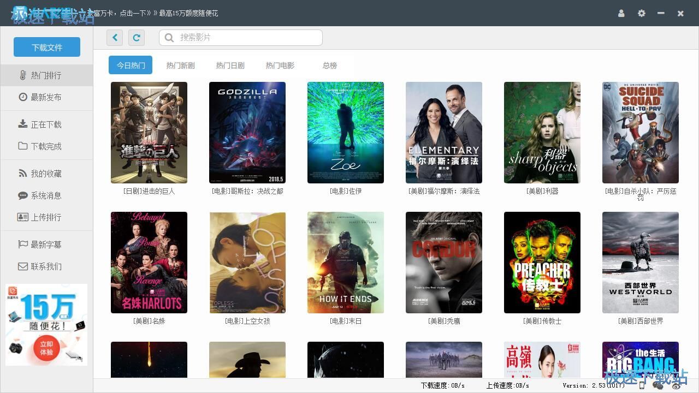
Task: Open the Big Bang 生活 poster in bottom row
Action: click(641, 360)
